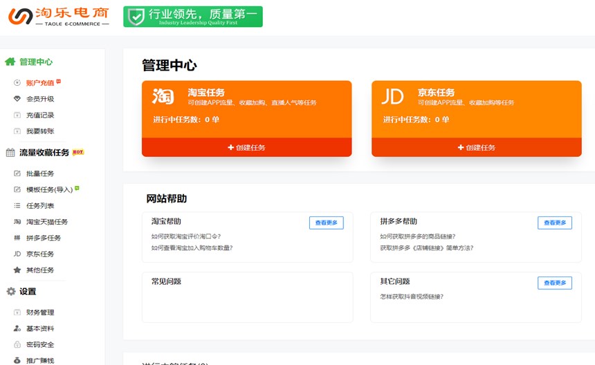Select the 流量收藏任务 section header
Screen dimensions: 595x365
[x=44, y=152]
